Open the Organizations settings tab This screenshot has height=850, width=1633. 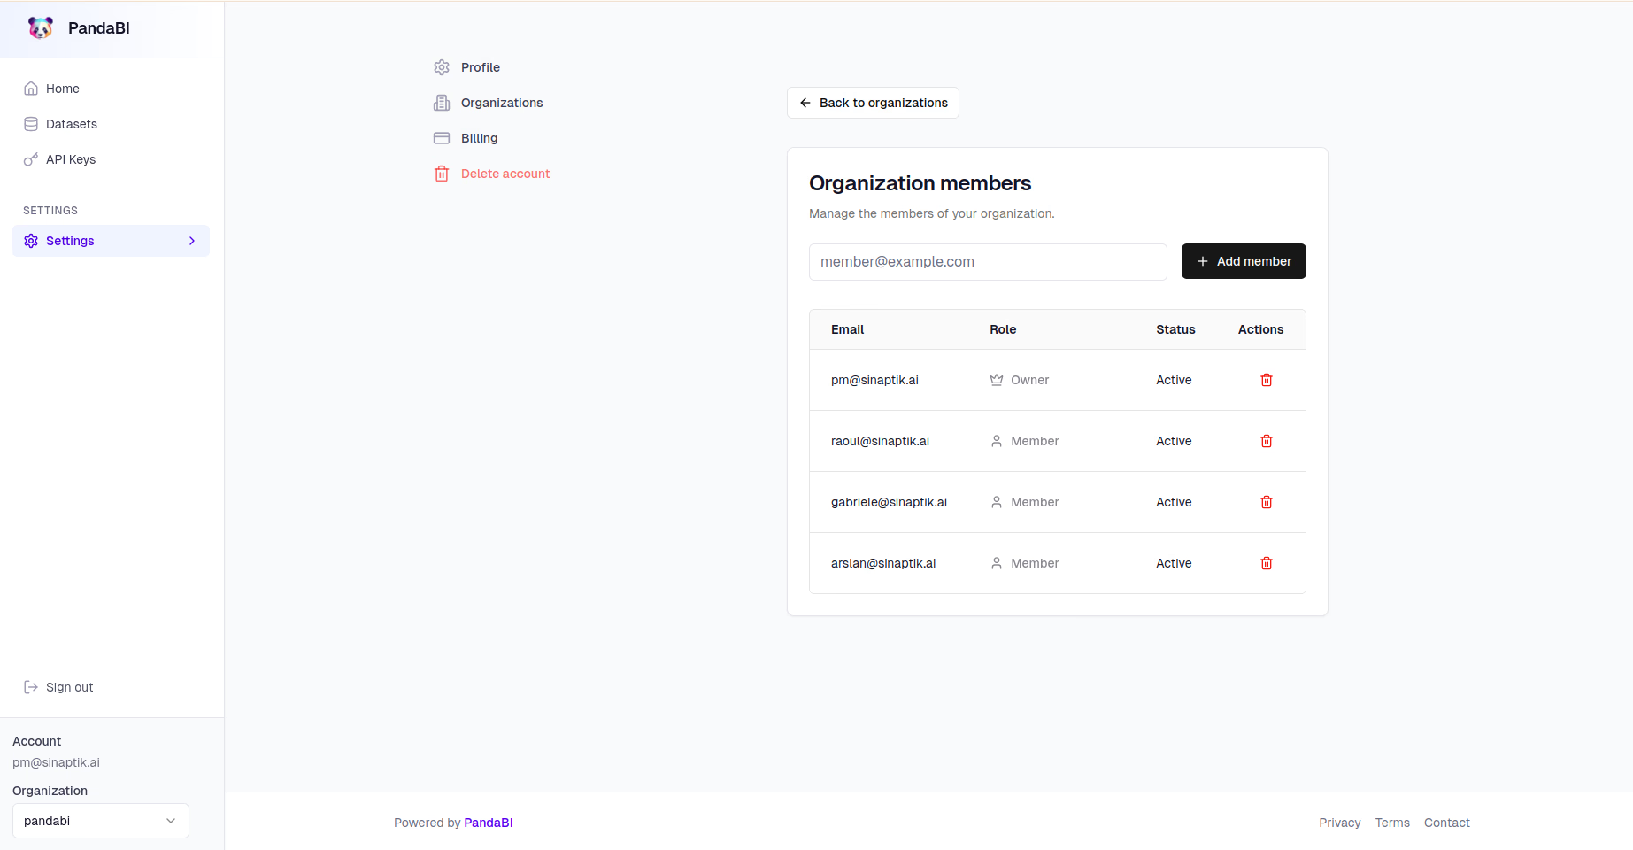[502, 103]
